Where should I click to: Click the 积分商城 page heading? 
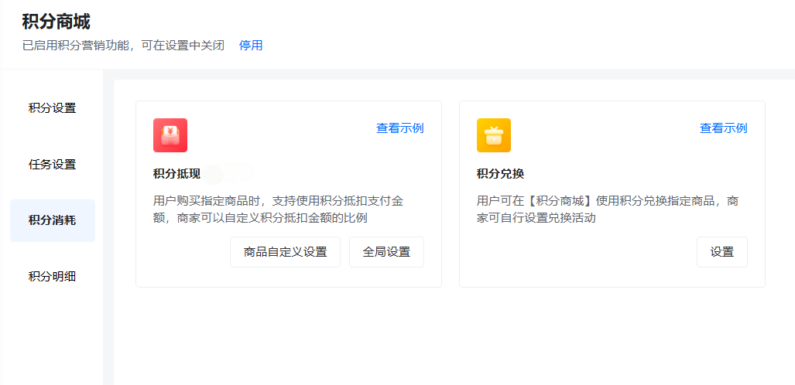click(57, 22)
